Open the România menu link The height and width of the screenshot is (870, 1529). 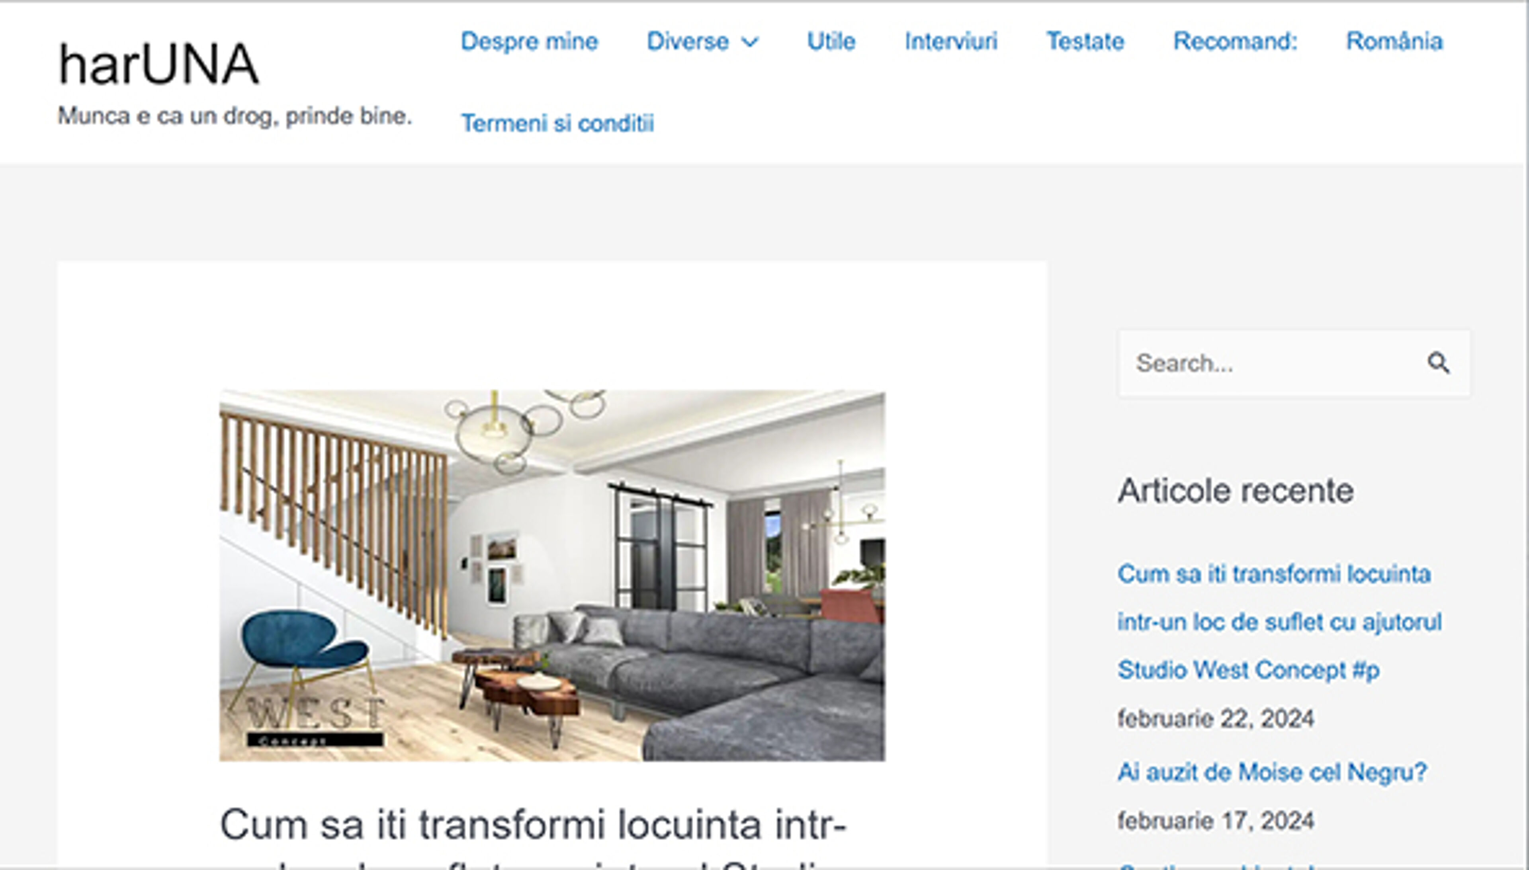tap(1394, 42)
